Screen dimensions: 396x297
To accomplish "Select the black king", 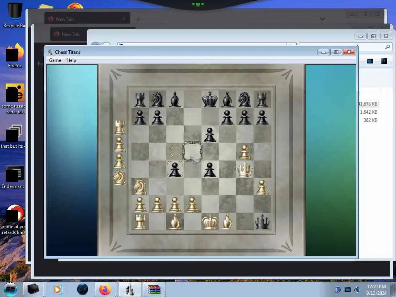I will (x=210, y=99).
